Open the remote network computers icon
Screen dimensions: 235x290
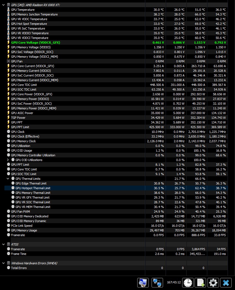157,283
